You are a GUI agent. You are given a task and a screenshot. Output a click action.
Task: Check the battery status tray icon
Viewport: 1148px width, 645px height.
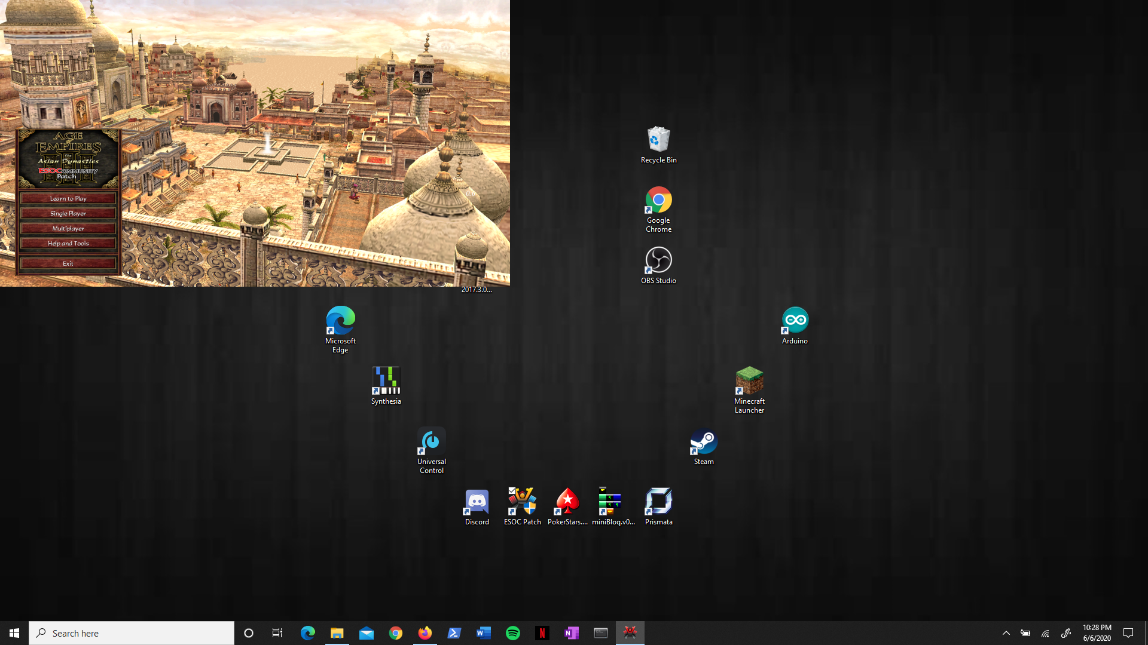(x=1025, y=633)
